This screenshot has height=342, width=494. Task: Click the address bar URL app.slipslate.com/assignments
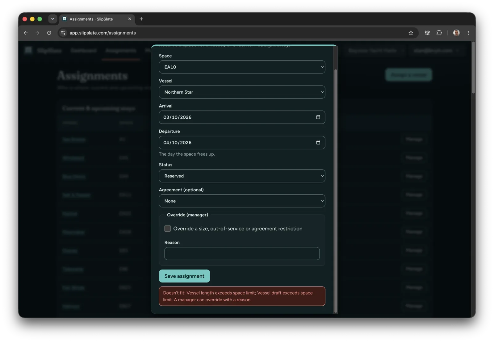coord(103,33)
